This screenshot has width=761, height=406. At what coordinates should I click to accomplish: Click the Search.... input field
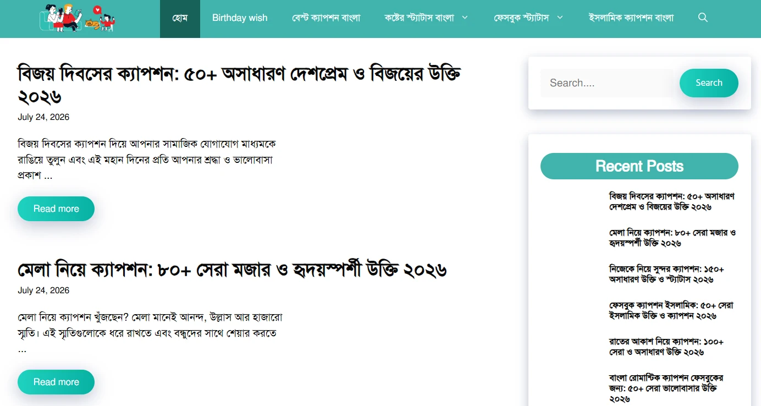pos(607,83)
